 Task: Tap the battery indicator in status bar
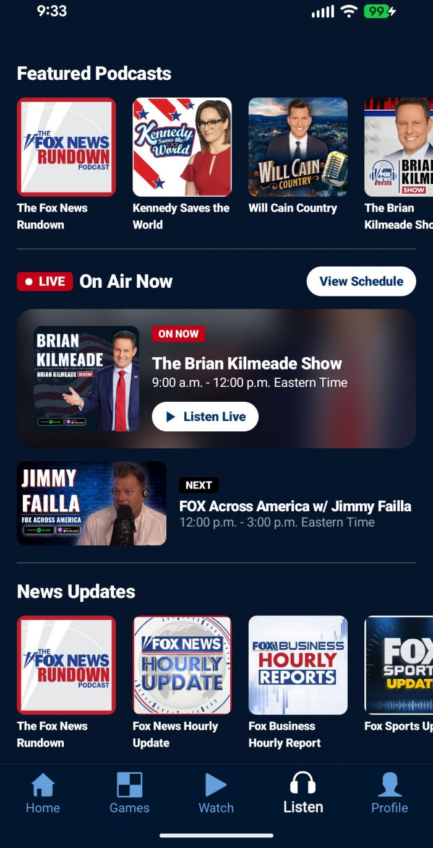click(x=380, y=11)
